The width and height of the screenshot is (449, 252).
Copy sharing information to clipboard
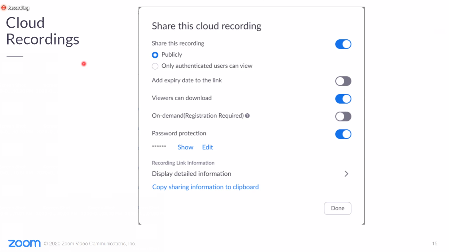[x=205, y=187]
